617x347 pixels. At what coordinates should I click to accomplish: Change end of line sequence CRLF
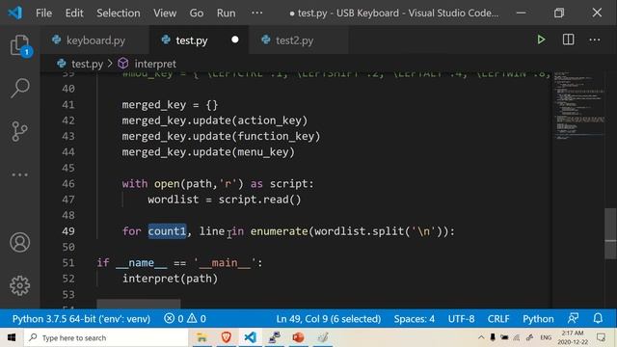coord(498,318)
